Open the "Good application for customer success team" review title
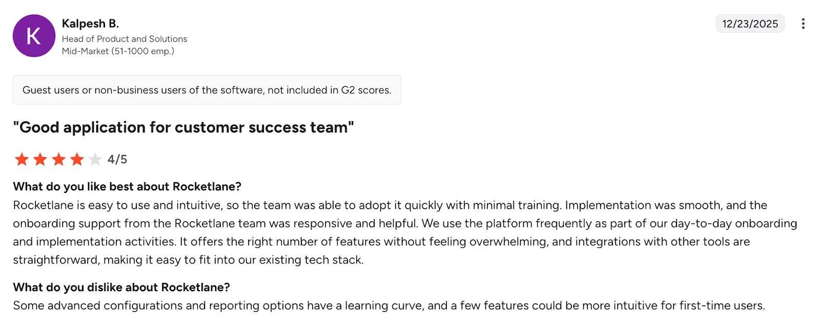 pos(183,127)
